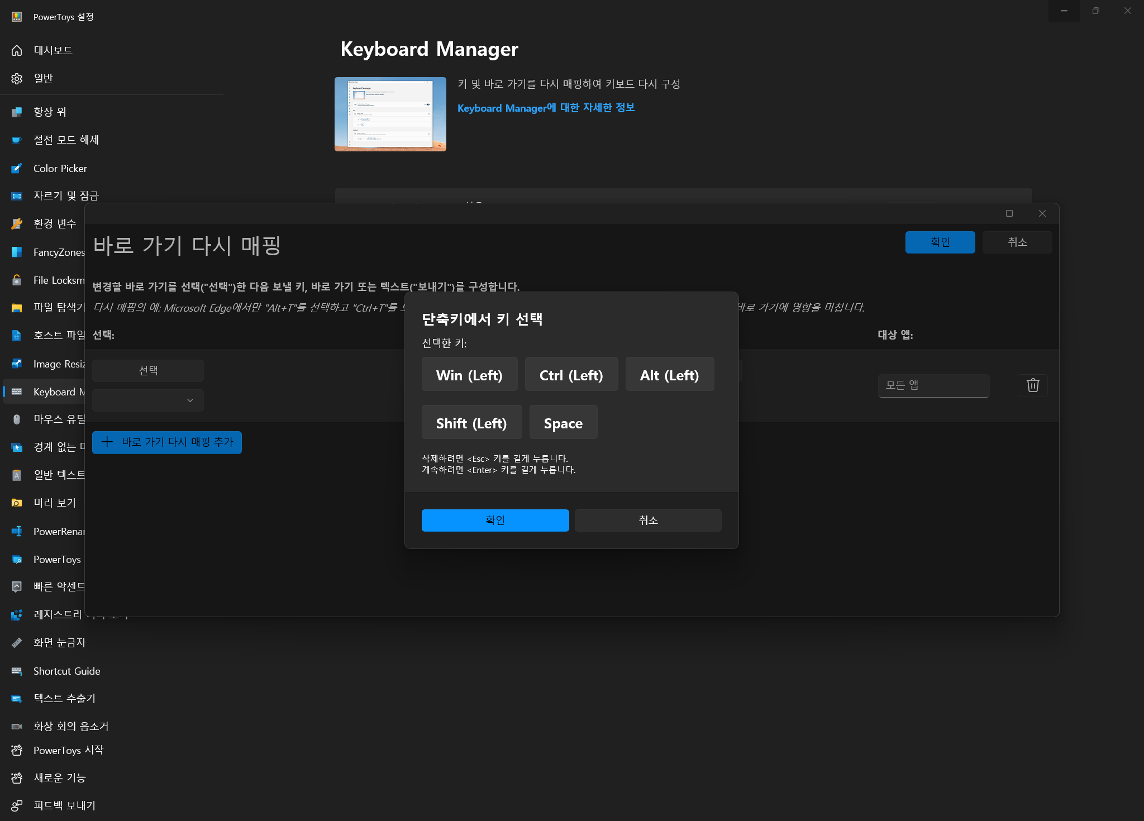
Task: Expand the key dropdown under 선택 button
Action: coord(148,400)
